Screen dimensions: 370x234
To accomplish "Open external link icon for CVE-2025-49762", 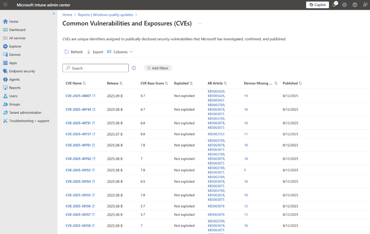I will (94, 159).
